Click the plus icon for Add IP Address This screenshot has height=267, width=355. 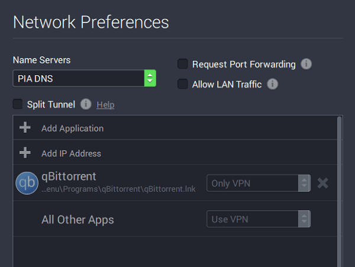point(25,152)
